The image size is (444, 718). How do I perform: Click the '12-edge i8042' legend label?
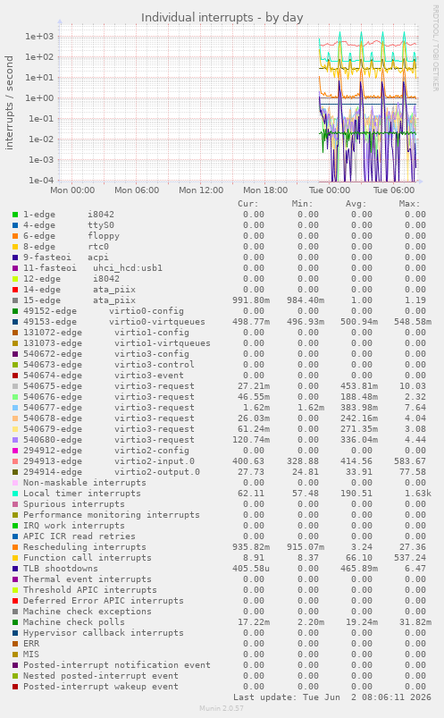(x=71, y=279)
